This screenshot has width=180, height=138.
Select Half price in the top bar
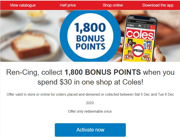[x=68, y=5]
